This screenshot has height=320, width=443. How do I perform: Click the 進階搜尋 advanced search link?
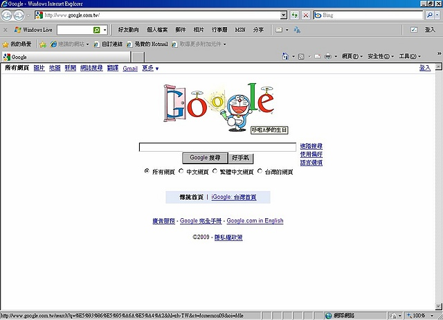pyautogui.click(x=311, y=146)
